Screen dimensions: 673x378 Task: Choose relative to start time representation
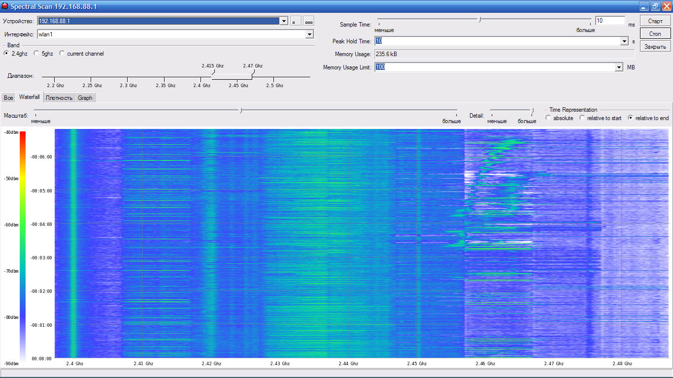click(x=582, y=118)
